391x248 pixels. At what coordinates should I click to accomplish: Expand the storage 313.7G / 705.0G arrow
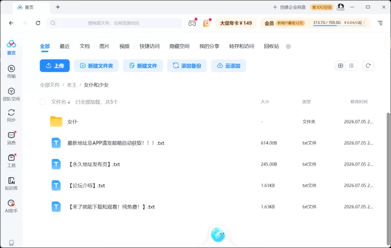tap(364, 22)
